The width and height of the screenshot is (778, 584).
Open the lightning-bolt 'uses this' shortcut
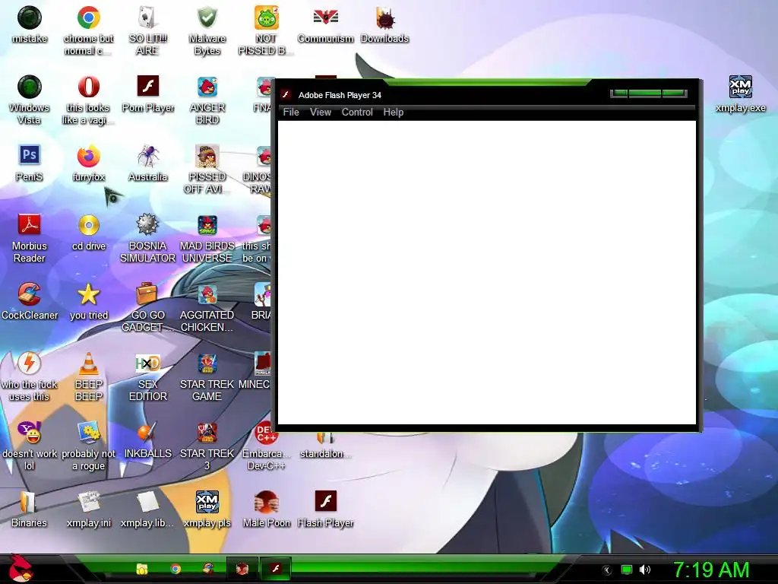tap(30, 376)
